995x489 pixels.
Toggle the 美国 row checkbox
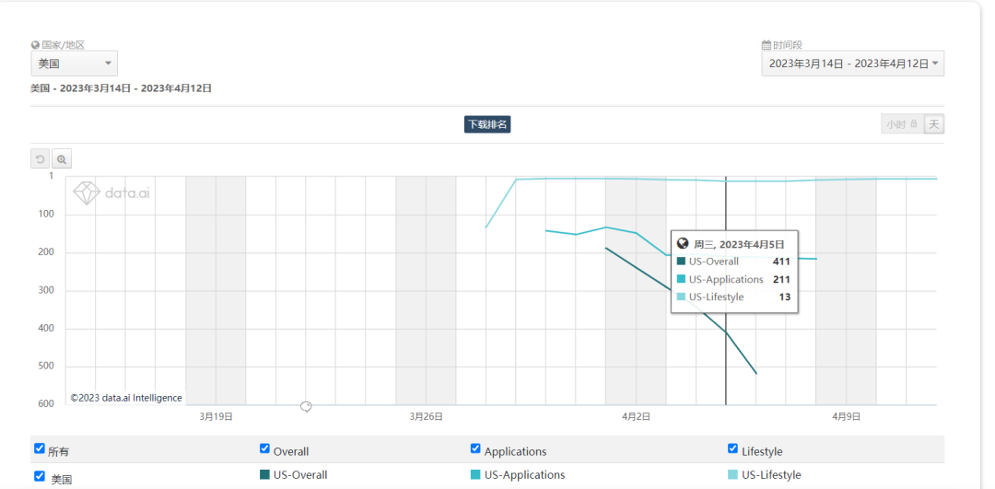[x=40, y=476]
